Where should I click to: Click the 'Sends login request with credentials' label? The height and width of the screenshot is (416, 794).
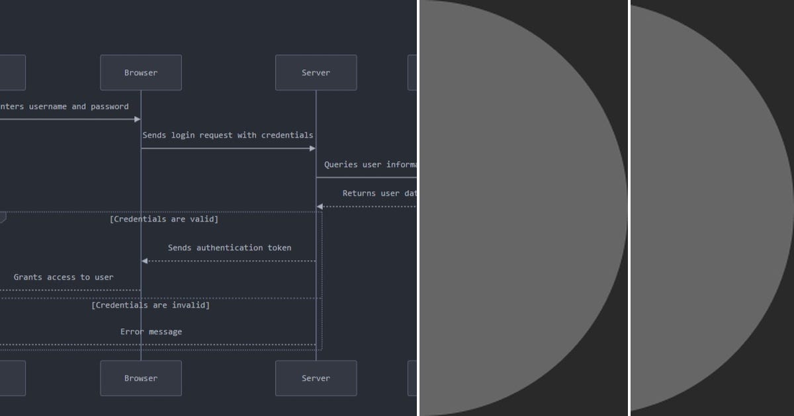click(x=228, y=135)
